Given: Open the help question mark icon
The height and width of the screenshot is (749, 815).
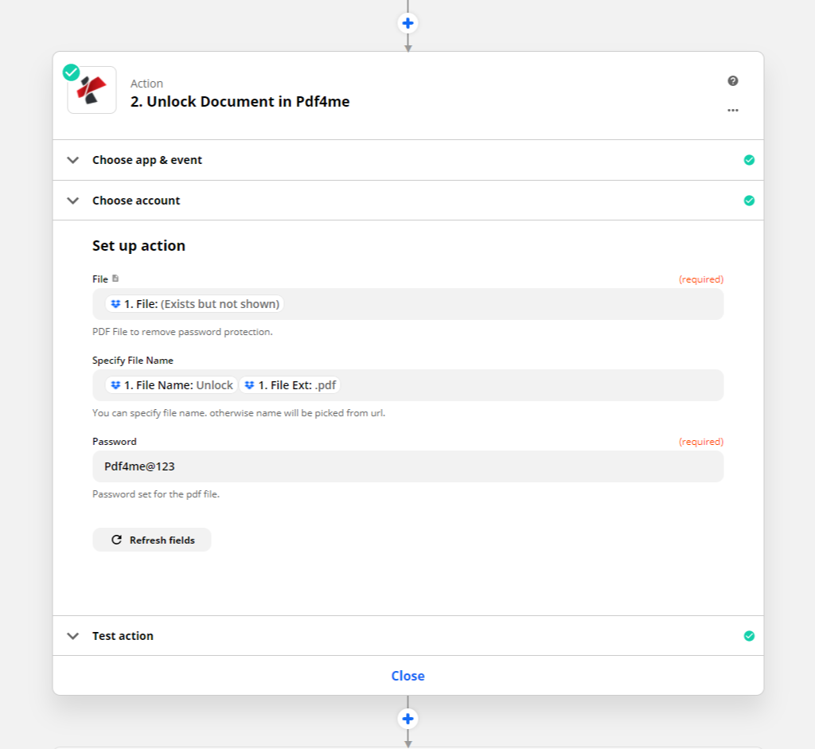Looking at the screenshot, I should click(733, 80).
